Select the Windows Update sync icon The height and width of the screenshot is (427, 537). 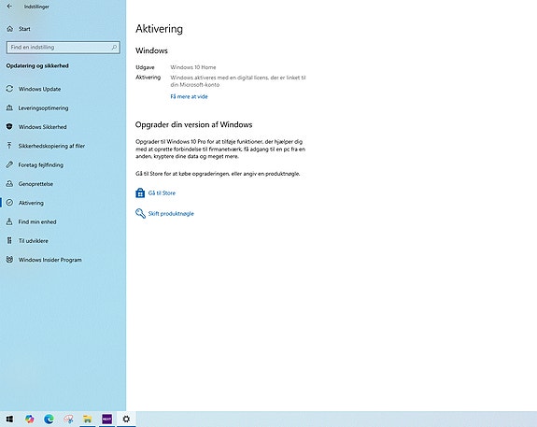click(x=9, y=89)
